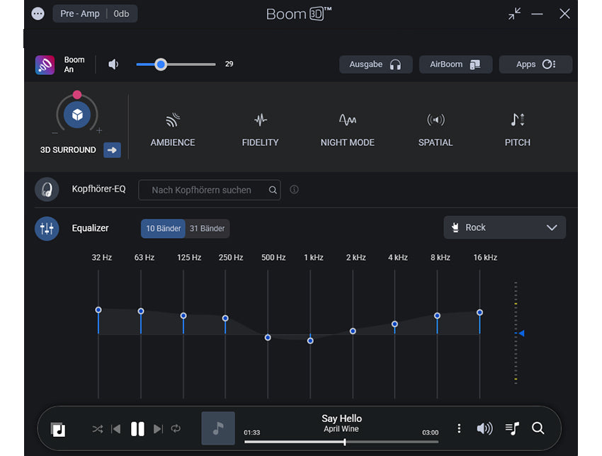
Task: Enable Night Mode effect
Action: 348,130
